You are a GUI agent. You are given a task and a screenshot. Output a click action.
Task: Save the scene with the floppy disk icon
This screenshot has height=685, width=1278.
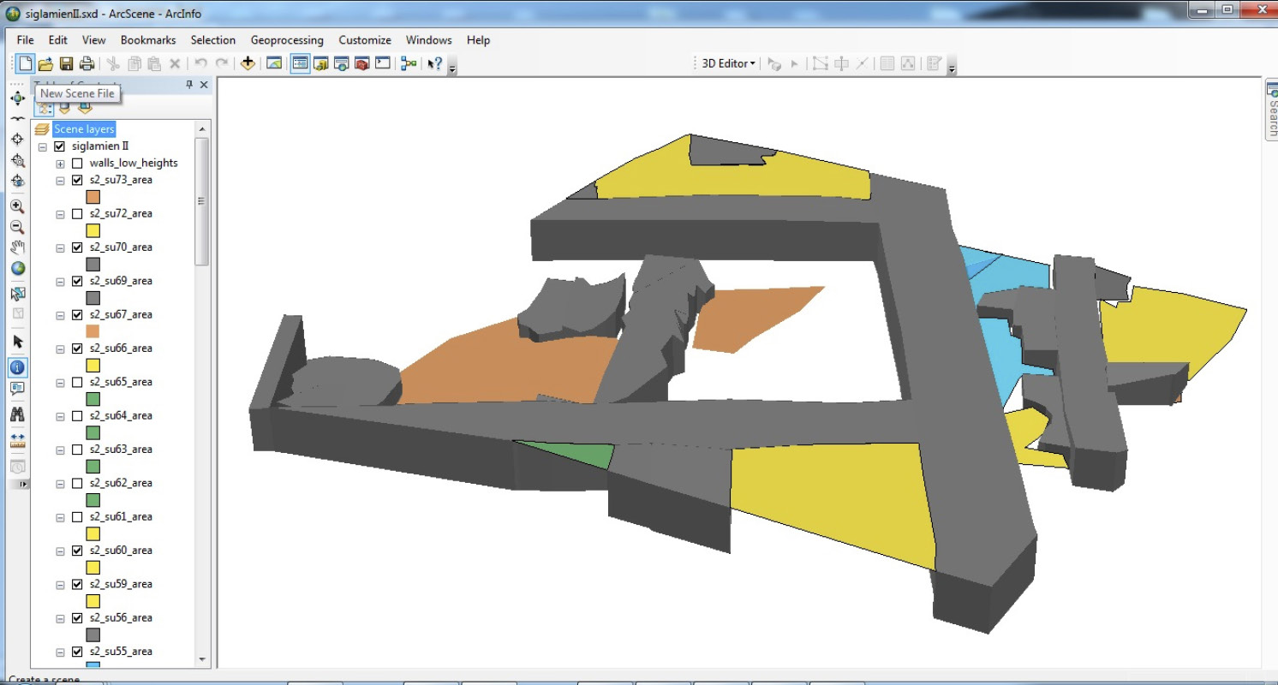coord(66,63)
